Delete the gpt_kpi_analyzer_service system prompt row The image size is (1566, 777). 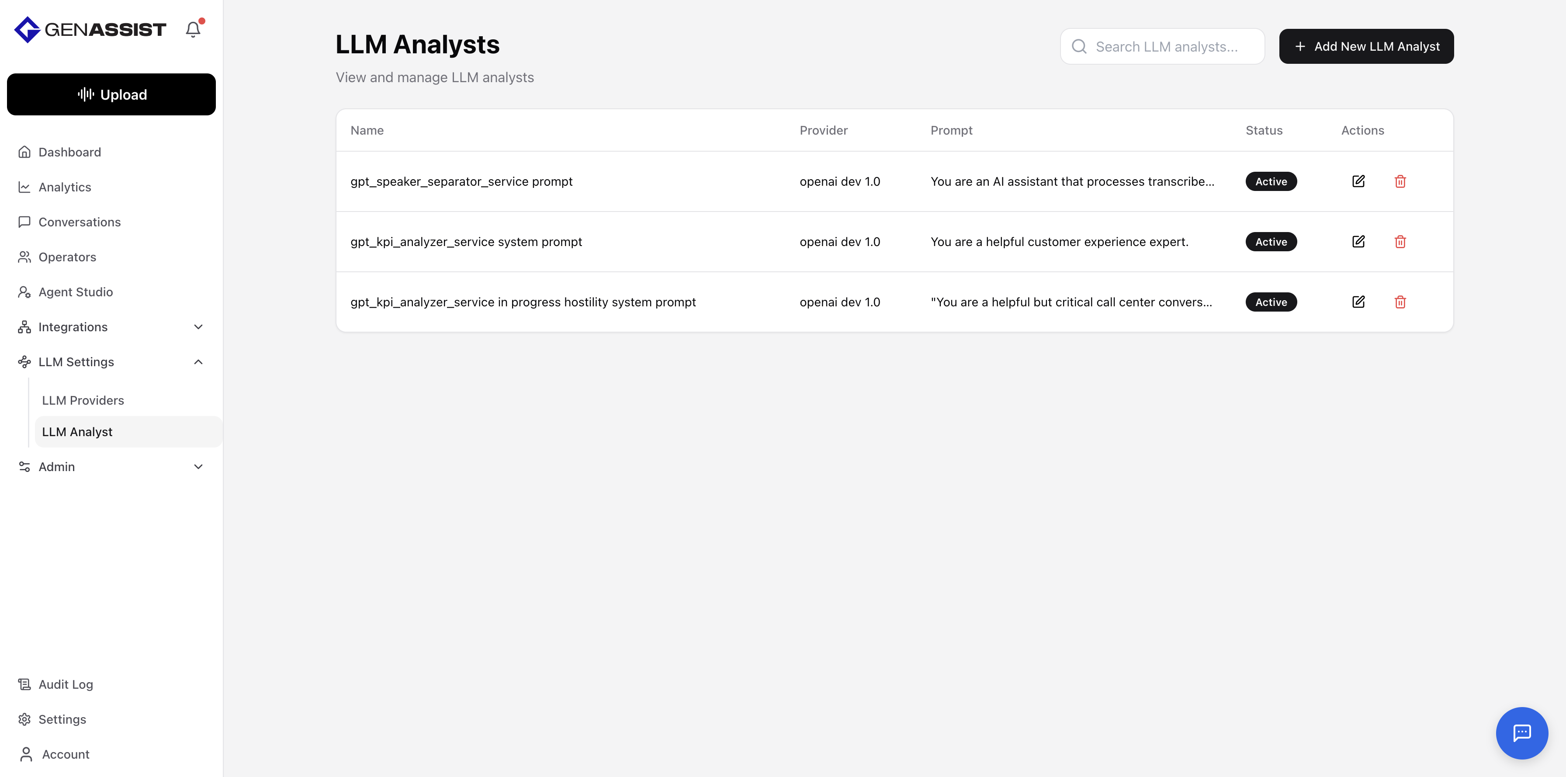1400,241
